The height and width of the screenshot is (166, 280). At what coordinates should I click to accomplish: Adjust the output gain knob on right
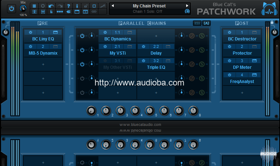coord(274,32)
